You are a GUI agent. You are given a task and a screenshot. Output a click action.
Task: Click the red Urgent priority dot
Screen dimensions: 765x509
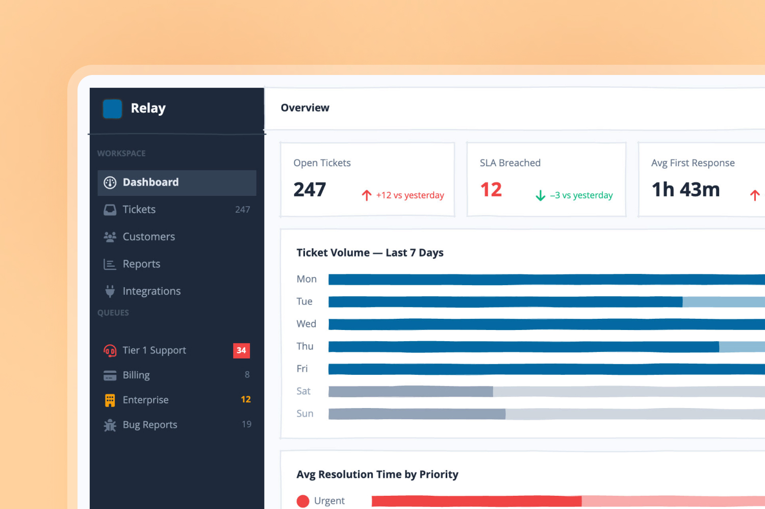click(303, 501)
